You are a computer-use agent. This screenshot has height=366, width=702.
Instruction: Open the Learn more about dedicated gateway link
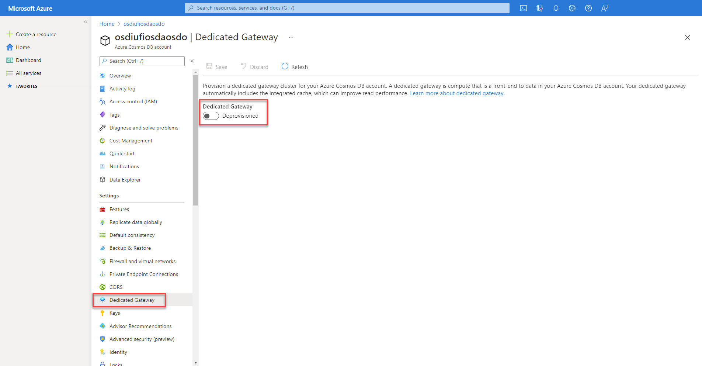457,93
